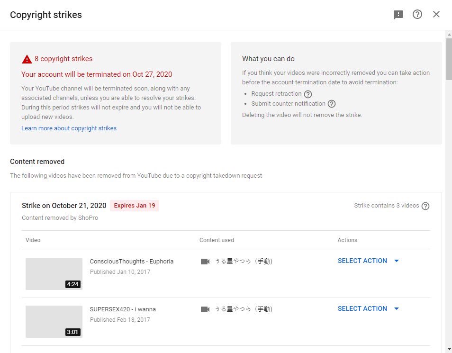Close the Copyright strikes dialog
452x353 pixels.
point(436,14)
